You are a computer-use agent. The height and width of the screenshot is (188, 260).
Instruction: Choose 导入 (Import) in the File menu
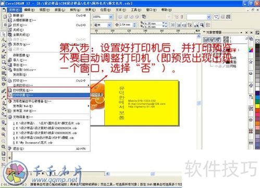(x=48, y=60)
